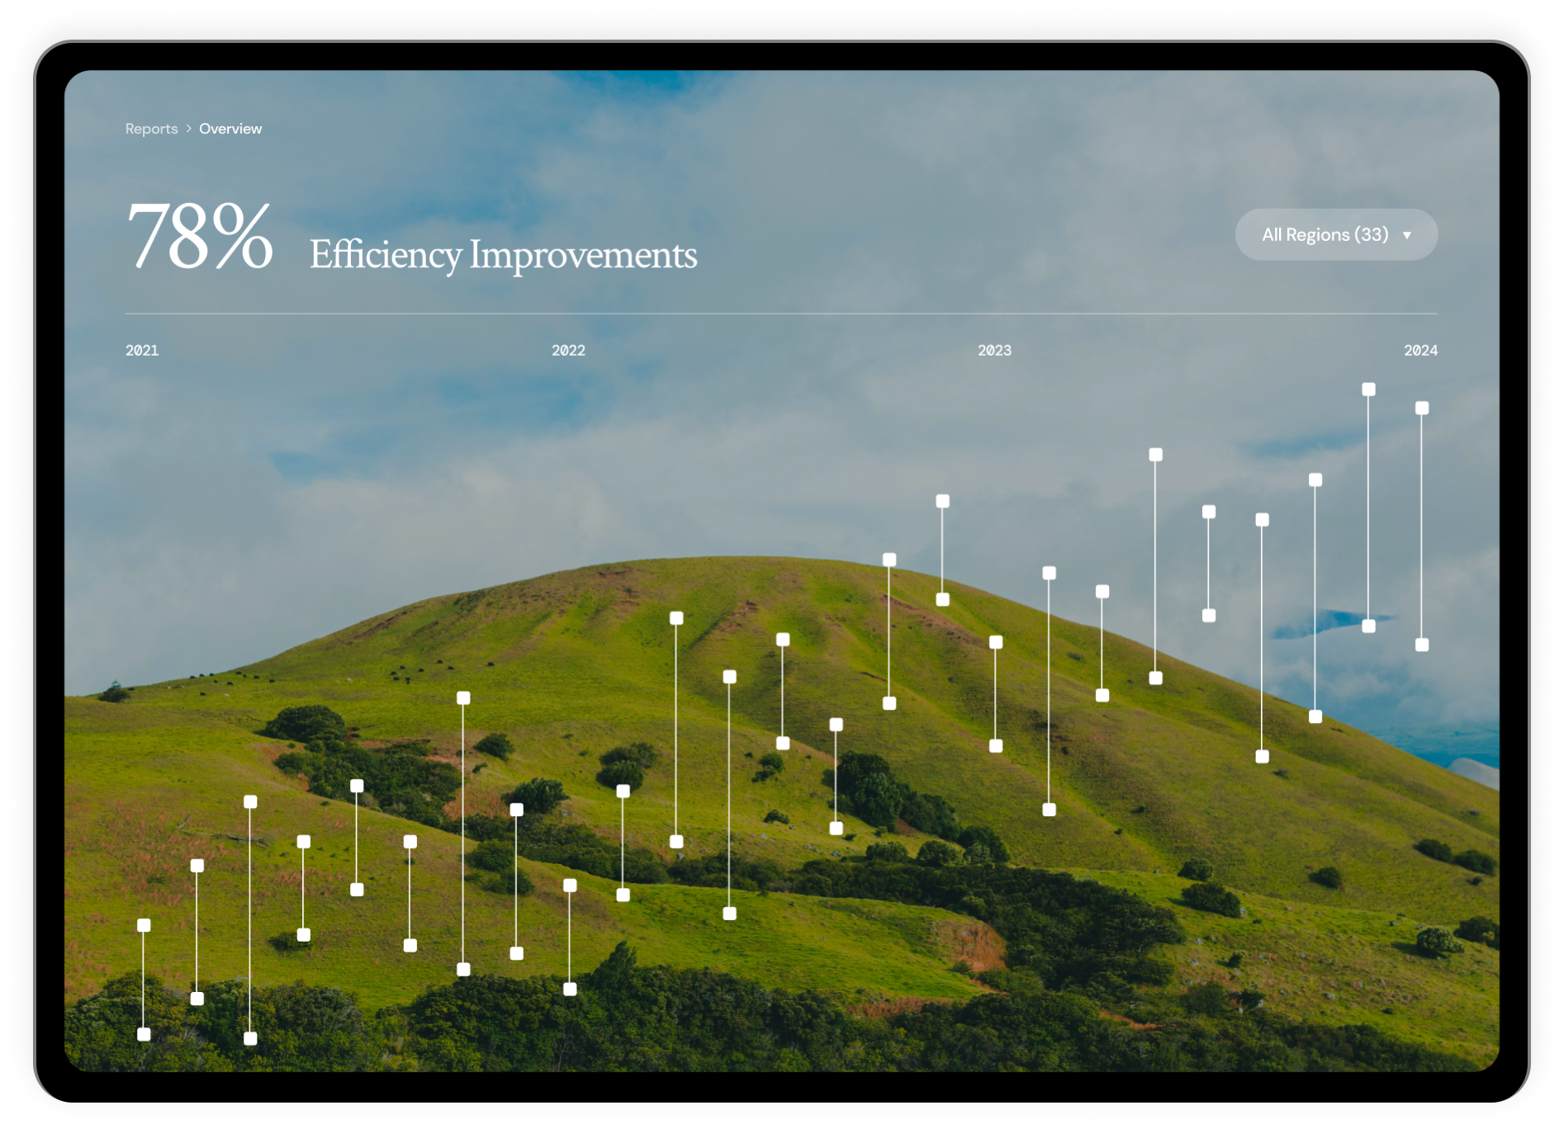Click the 78% headline figure
1564x1129 pixels.
(x=200, y=237)
